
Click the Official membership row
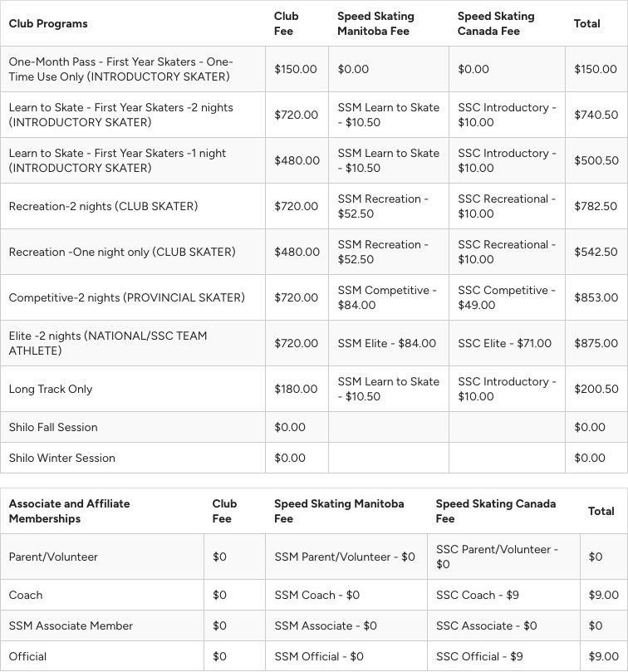click(314, 656)
